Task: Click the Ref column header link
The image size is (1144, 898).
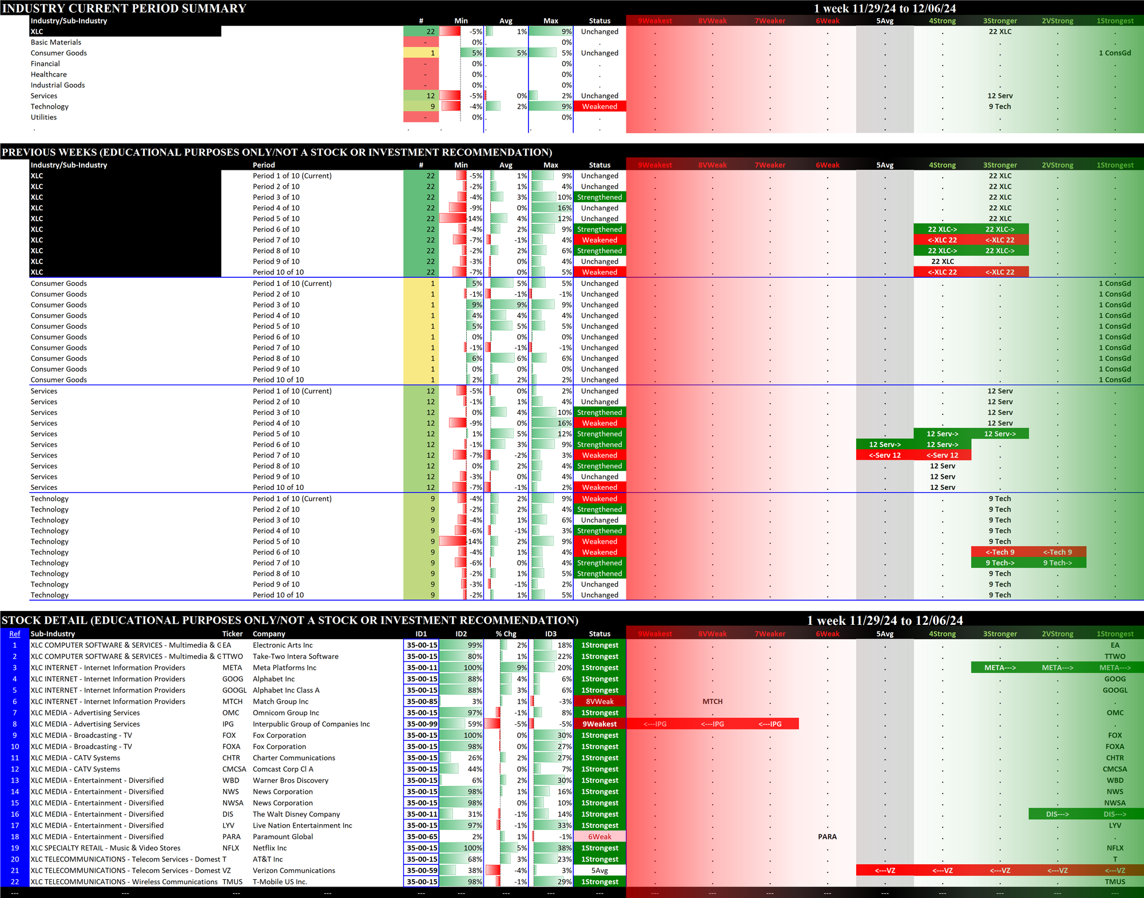Action: pos(14,634)
